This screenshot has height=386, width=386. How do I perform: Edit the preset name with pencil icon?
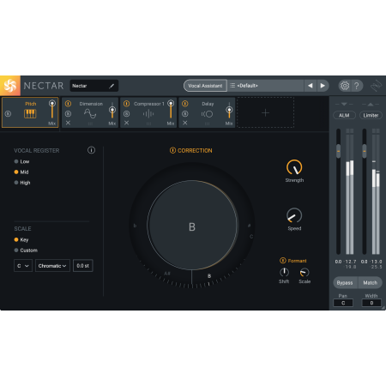pyautogui.click(x=112, y=86)
